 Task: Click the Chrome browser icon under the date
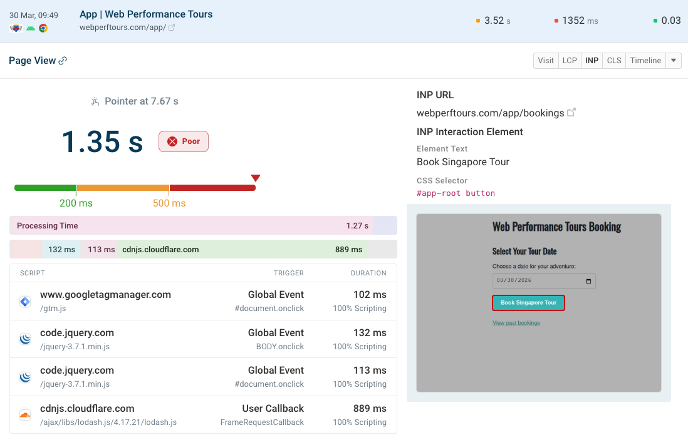coord(43,28)
